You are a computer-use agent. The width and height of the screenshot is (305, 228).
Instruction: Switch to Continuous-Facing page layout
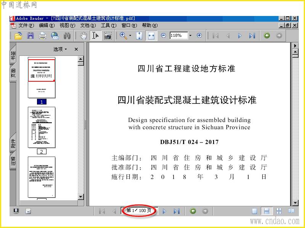pyautogui.click(x=279, y=211)
